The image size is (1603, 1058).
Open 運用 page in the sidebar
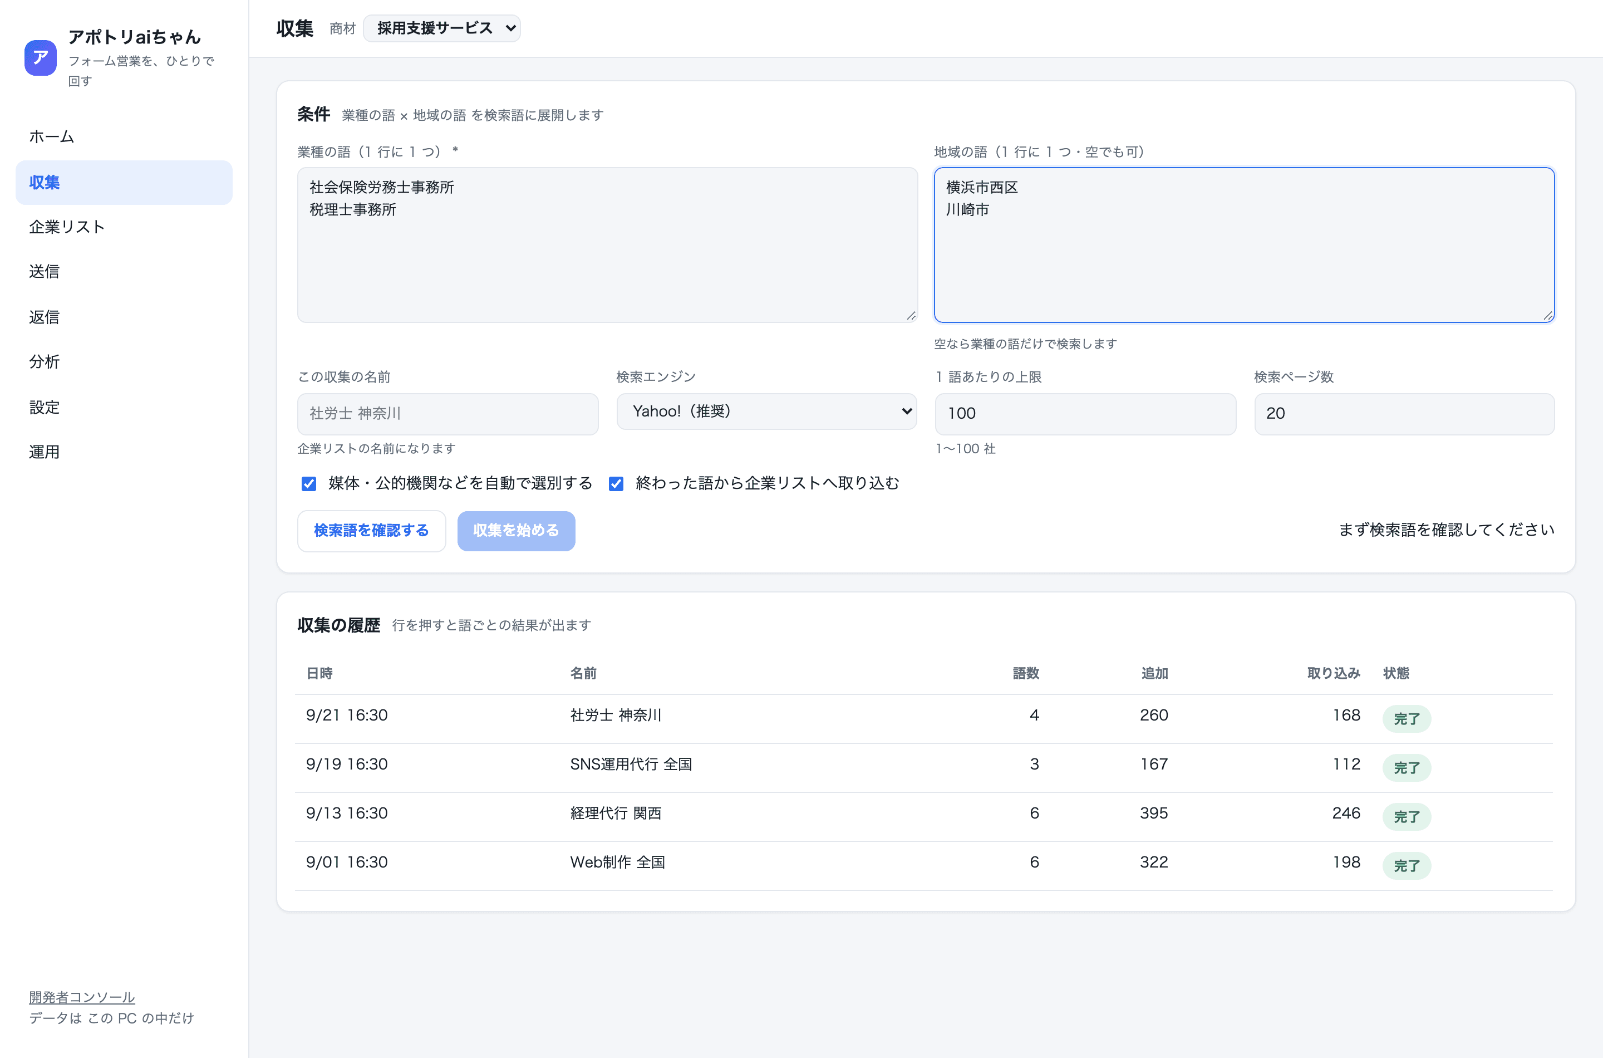pos(124,452)
